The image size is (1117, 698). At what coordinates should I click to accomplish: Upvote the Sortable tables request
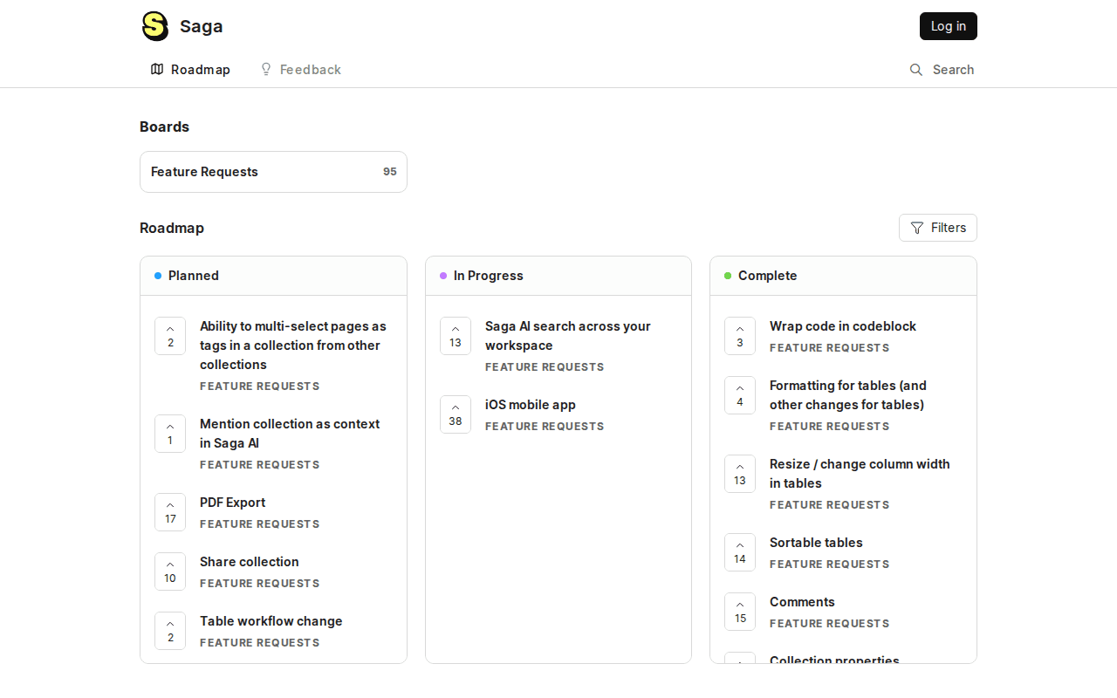pyautogui.click(x=740, y=552)
